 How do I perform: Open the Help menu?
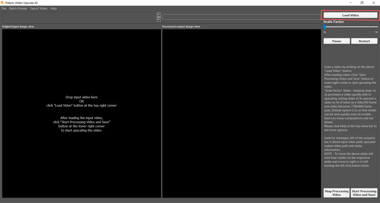click(54, 8)
